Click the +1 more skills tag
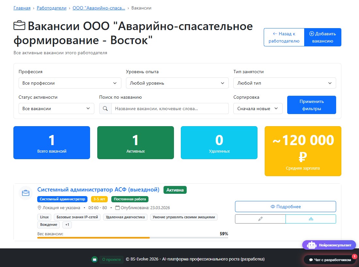The image size is (359, 267). point(67,225)
